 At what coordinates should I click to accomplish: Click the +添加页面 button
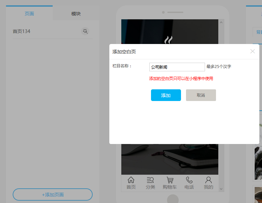[x=53, y=194]
